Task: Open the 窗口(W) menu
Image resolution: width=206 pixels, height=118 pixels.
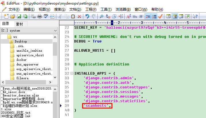Action: click(x=141, y=9)
